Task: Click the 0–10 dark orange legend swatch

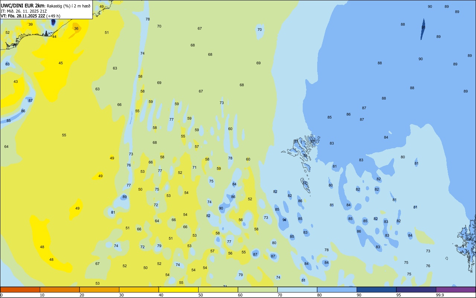Action: point(20,289)
